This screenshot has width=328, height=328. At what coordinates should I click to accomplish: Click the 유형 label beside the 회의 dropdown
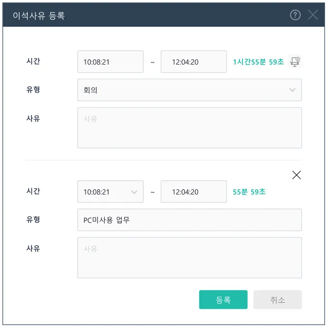coord(33,89)
